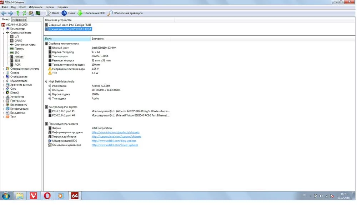Click the warning icon beside TDP
The height and width of the screenshot is (205, 357).
click(x=50, y=73)
